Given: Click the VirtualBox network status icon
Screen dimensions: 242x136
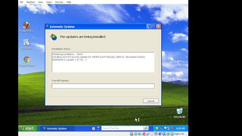Looking at the screenshot, I should pos(144,134).
